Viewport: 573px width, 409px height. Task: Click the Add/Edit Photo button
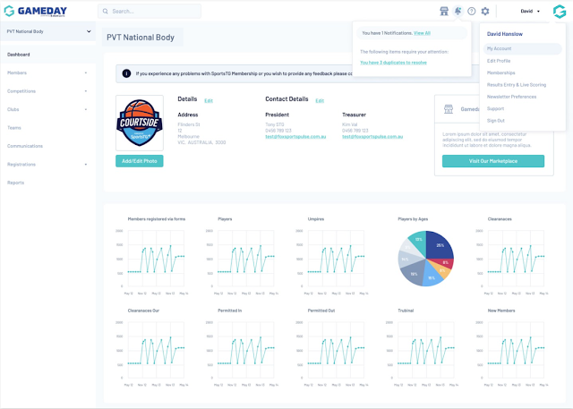[140, 161]
